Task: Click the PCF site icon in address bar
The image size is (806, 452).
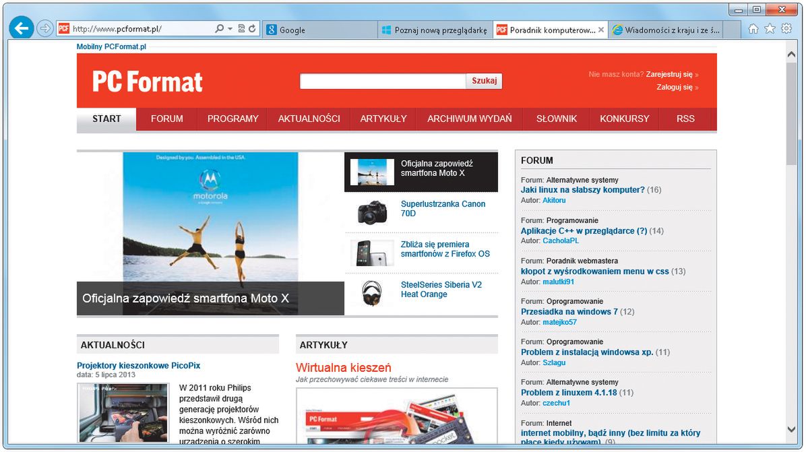Action: tap(64, 29)
